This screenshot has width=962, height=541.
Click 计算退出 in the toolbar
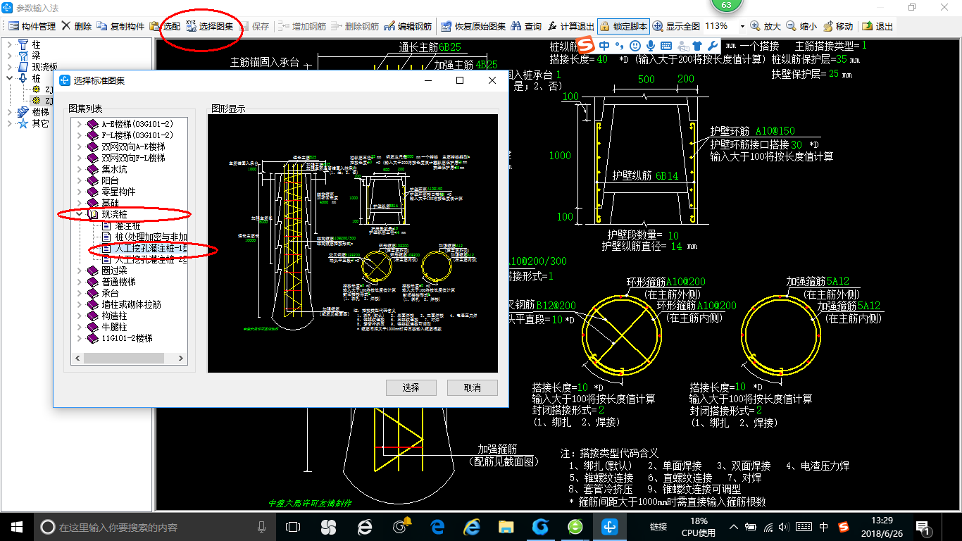click(570, 26)
